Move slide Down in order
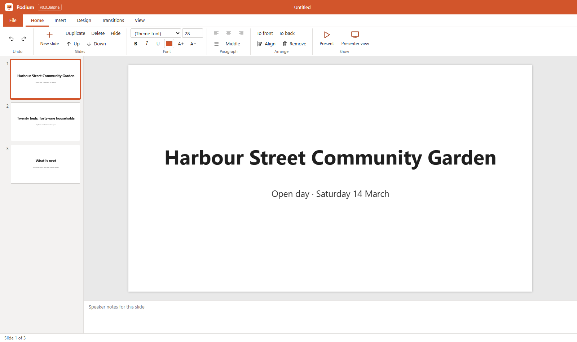This screenshot has height=342, width=577. 96,44
